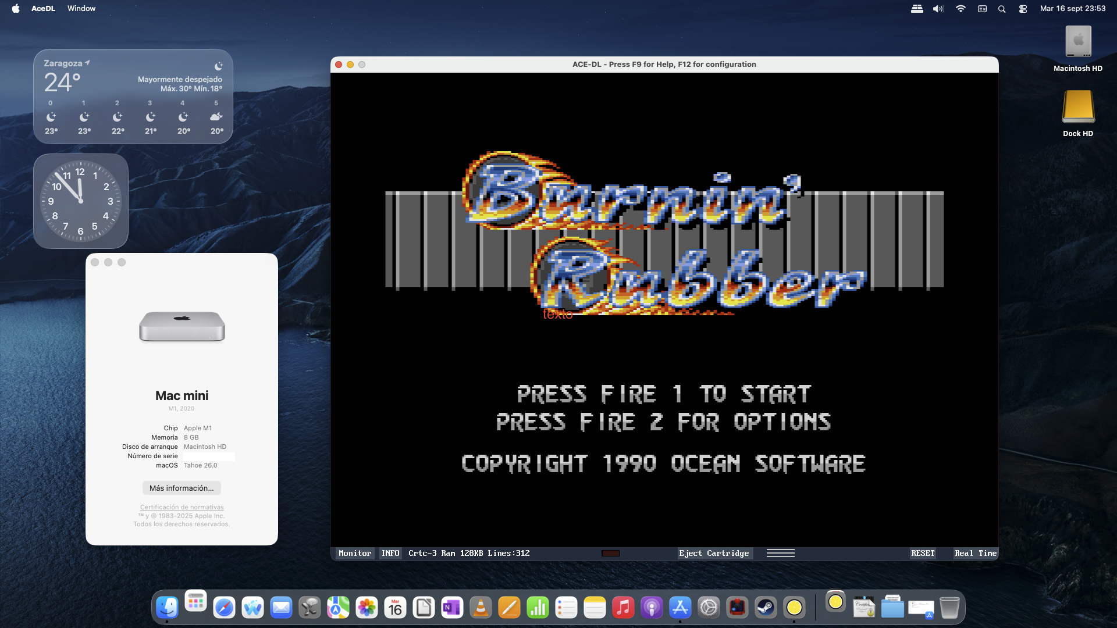Open Steam from the Dock
This screenshot has height=628, width=1117.
766,608
